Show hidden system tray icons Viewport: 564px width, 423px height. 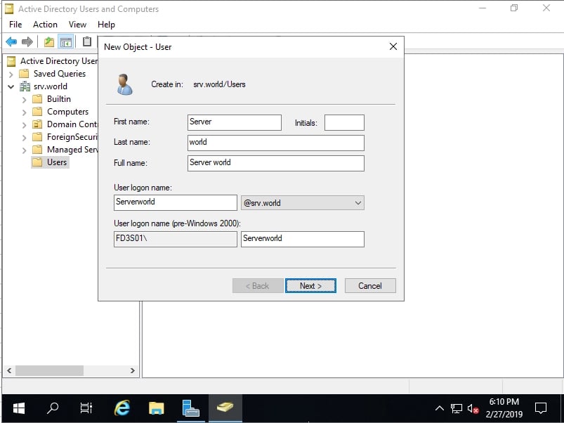(x=439, y=408)
